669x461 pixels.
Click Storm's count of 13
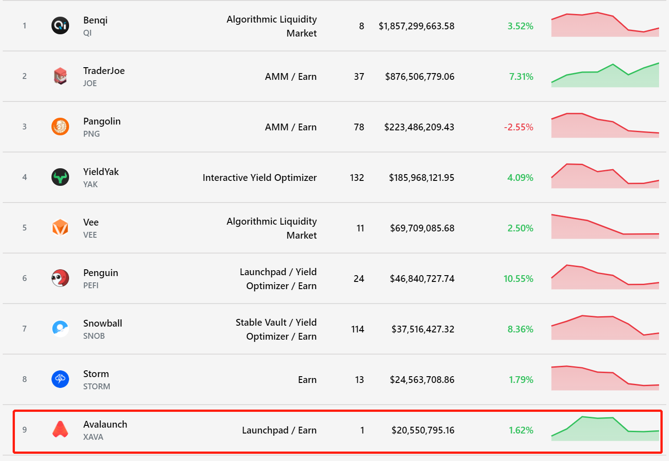click(359, 380)
